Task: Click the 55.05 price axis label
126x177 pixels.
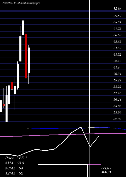Action: click(x=117, y=106)
